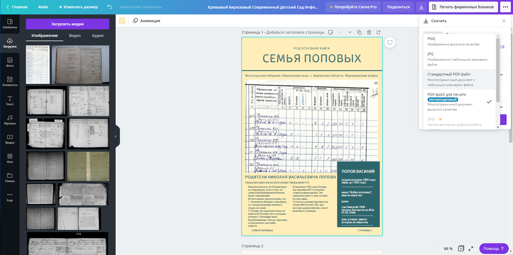513x255 pixels.
Task: Pick the cream background color swatch
Action: pos(122,21)
